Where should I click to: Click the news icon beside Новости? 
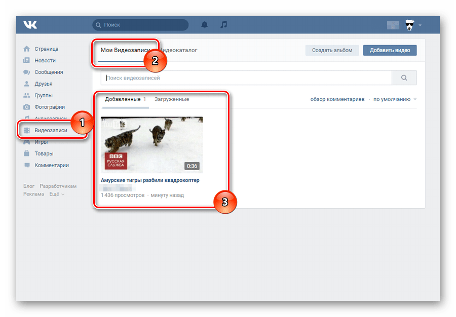click(x=26, y=60)
